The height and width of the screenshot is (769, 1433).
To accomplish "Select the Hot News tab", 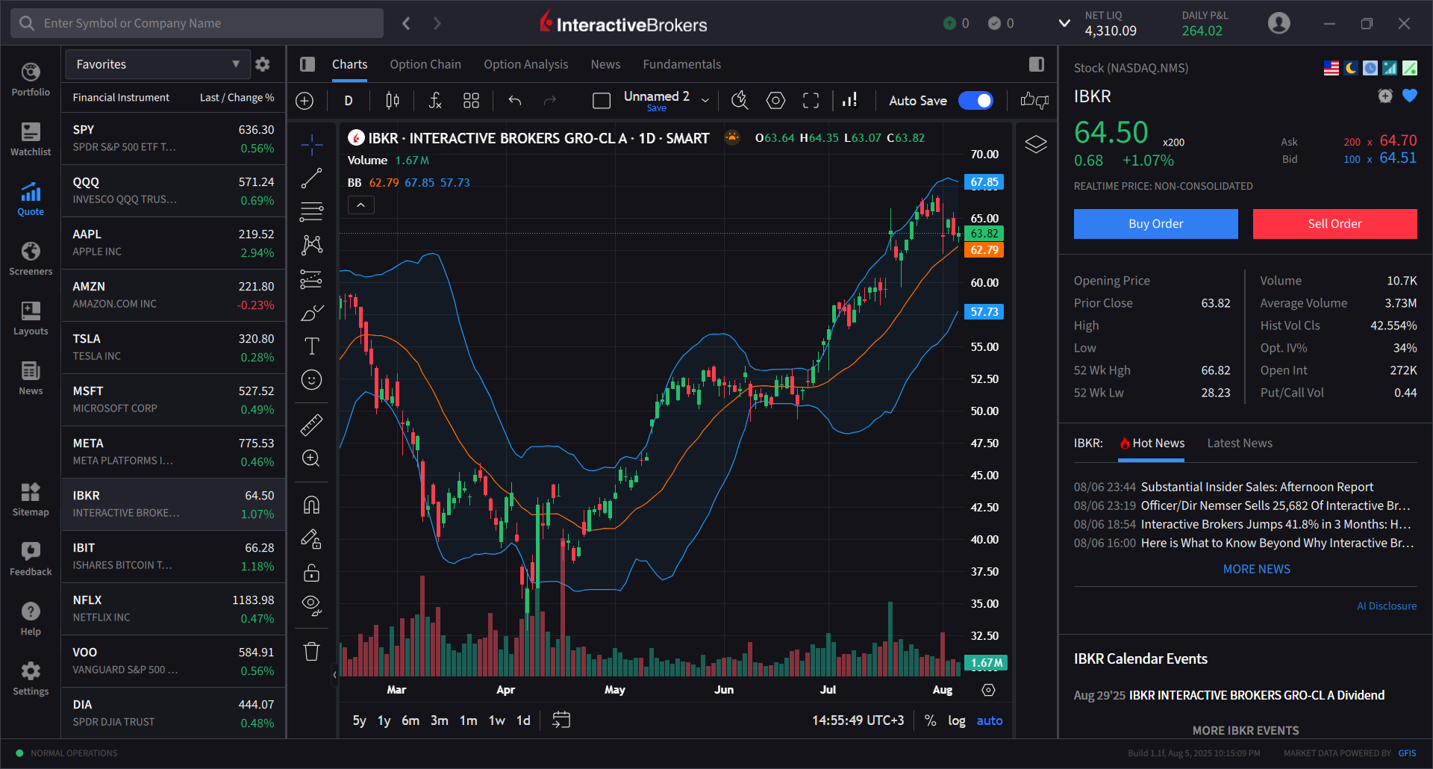I will pos(1152,443).
